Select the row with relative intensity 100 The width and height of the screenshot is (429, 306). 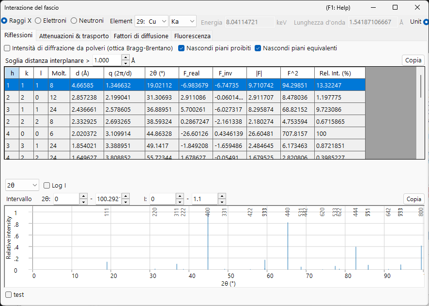coord(185,133)
